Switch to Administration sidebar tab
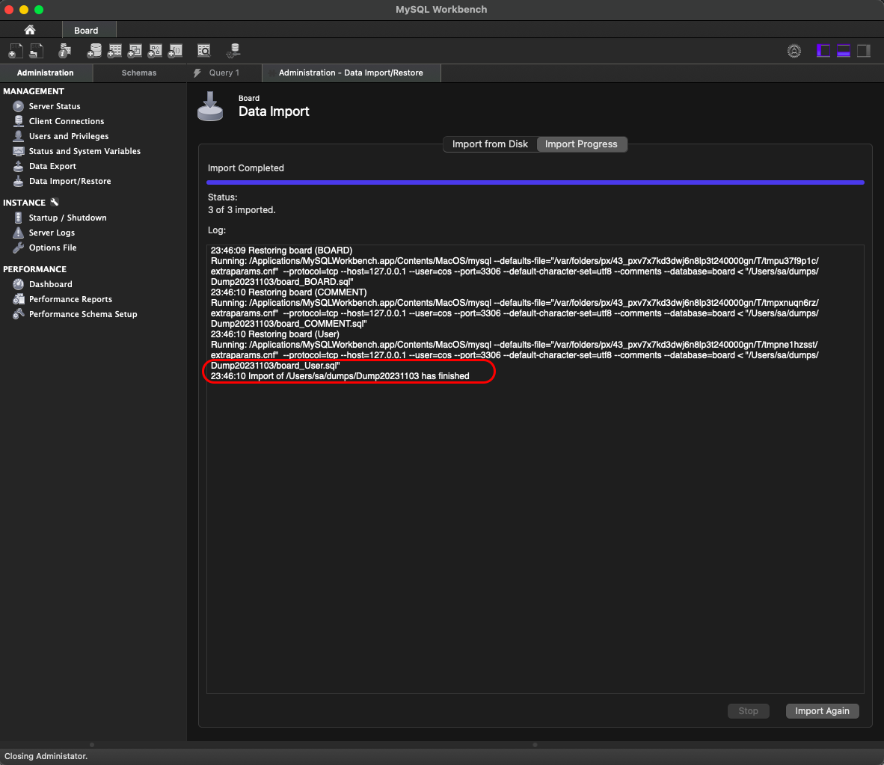The height and width of the screenshot is (765, 884). click(45, 73)
